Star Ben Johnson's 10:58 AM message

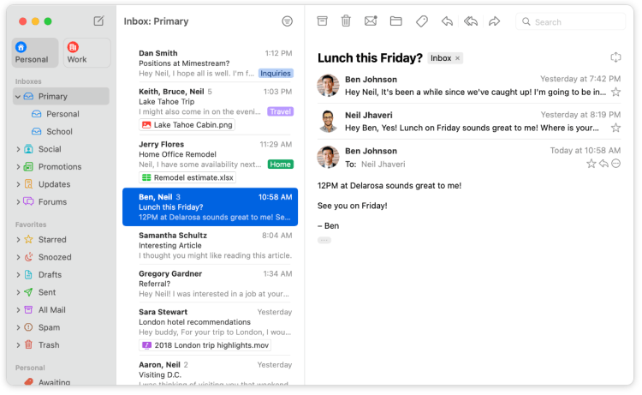(x=591, y=164)
